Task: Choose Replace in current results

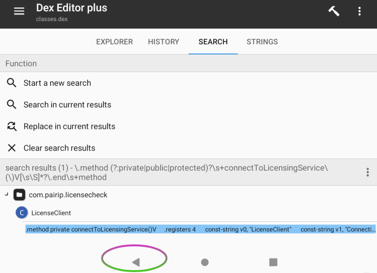Action: pyautogui.click(x=189, y=126)
